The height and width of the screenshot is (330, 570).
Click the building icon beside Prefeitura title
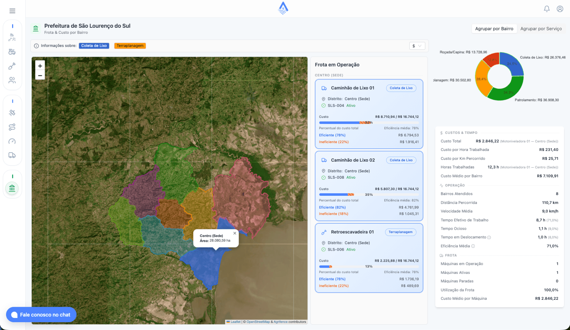[x=36, y=28]
